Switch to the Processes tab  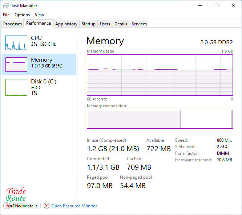[13, 24]
